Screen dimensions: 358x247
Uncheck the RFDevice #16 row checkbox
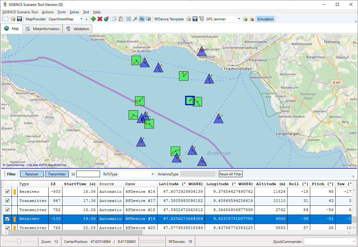tap(7, 192)
